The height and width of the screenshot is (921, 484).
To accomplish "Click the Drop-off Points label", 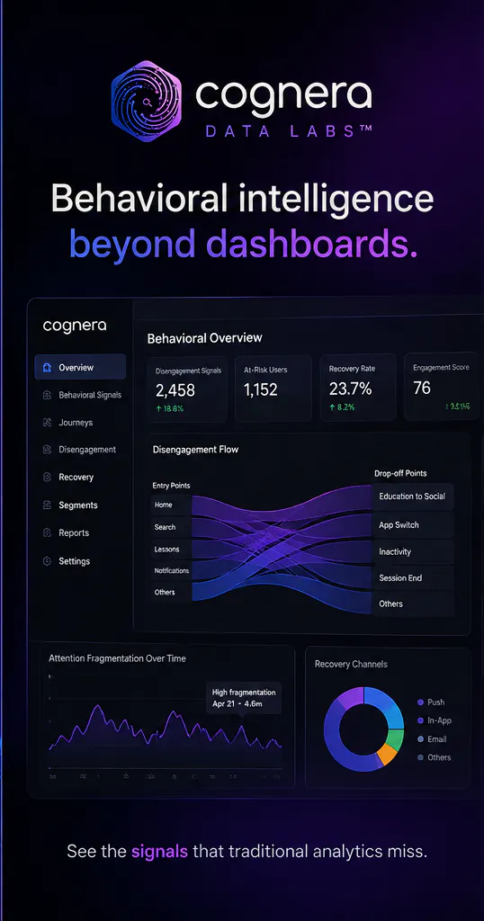I will point(400,473).
